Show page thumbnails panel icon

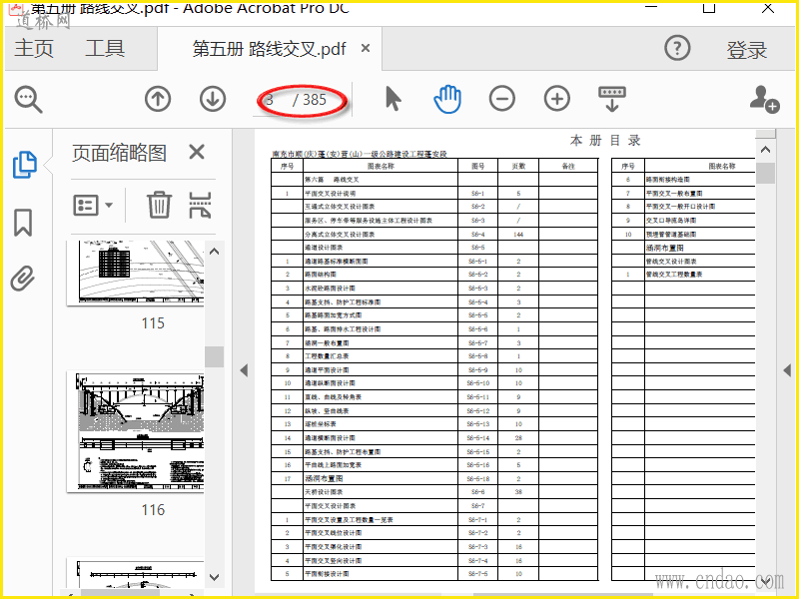[x=24, y=165]
